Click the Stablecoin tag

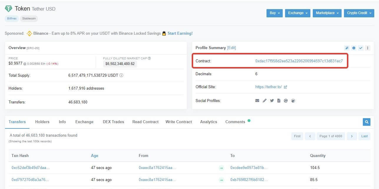coord(29,19)
